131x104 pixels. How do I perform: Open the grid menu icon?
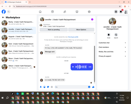116,12
